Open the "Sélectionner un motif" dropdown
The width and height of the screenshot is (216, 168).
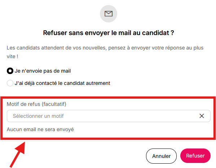[x=109, y=116]
